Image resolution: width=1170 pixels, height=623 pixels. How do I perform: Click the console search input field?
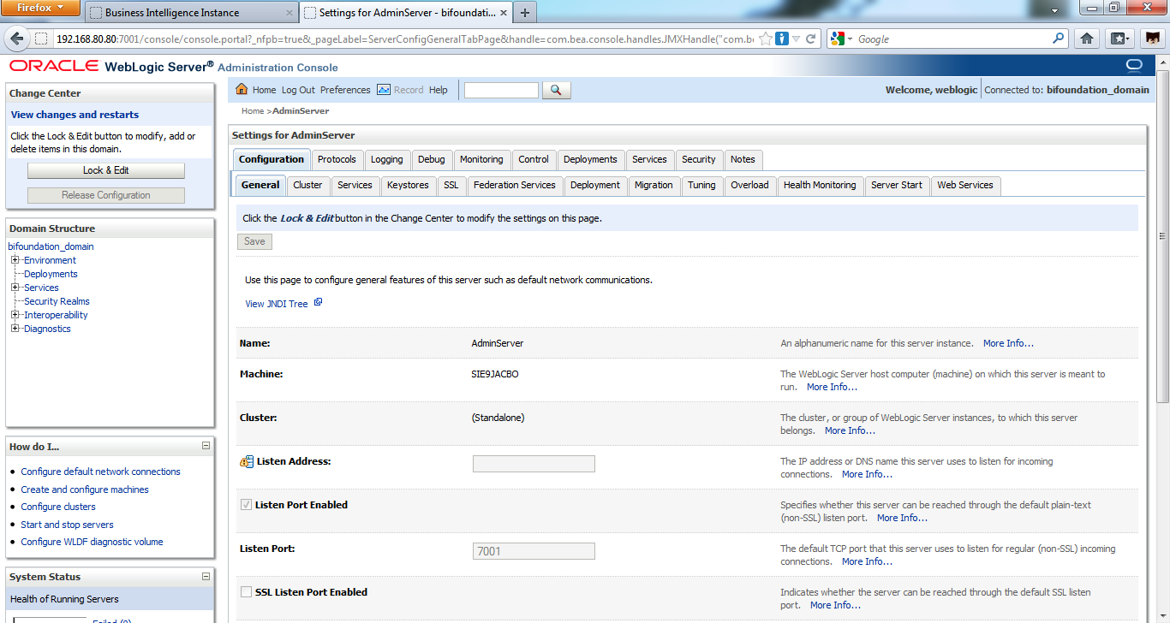pos(500,89)
